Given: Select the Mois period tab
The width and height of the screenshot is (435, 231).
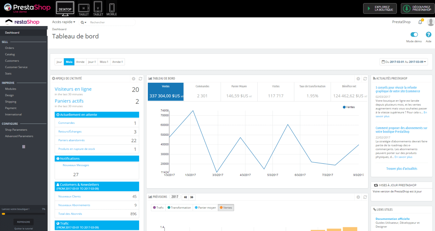Looking at the screenshot, I should pyautogui.click(x=69, y=62).
